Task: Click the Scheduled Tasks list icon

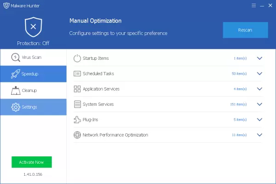Action: pos(77,74)
